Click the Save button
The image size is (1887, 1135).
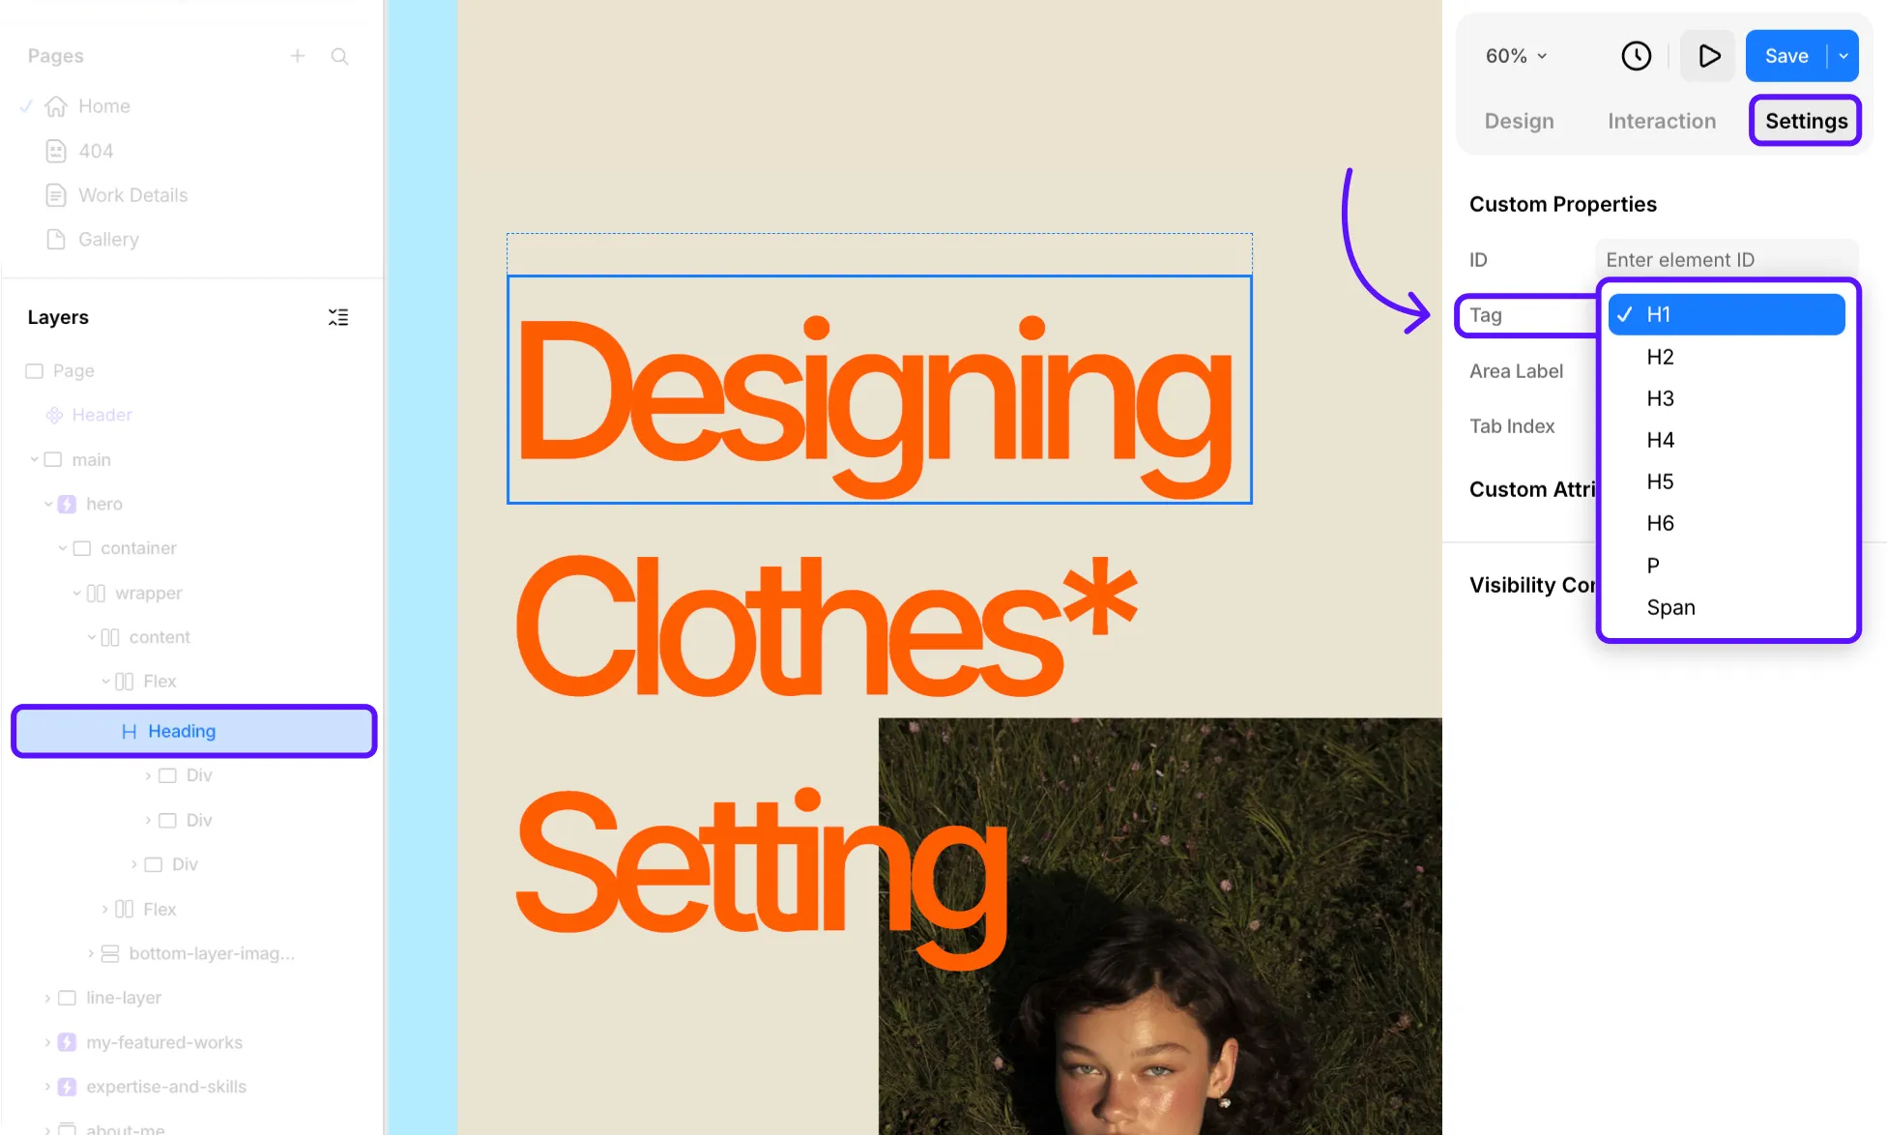pyautogui.click(x=1786, y=56)
